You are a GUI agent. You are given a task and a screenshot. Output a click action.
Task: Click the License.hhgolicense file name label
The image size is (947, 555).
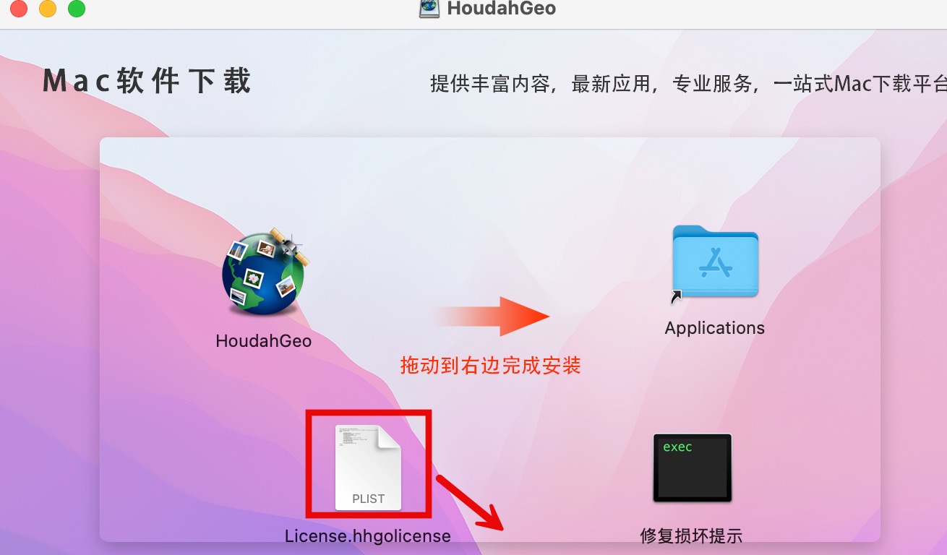point(368,536)
